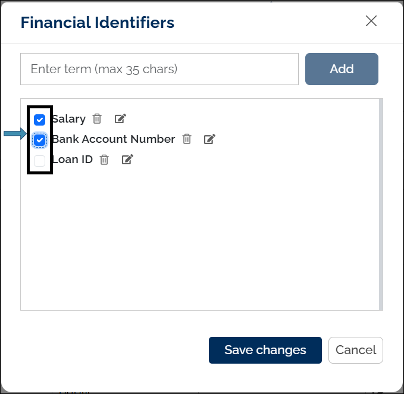The width and height of the screenshot is (404, 394).
Task: Delete the Bank Account Number term
Action: coord(187,139)
